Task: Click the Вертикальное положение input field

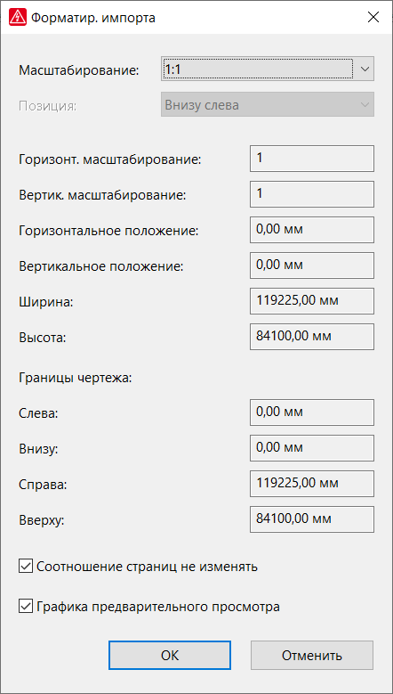Action: point(312,265)
